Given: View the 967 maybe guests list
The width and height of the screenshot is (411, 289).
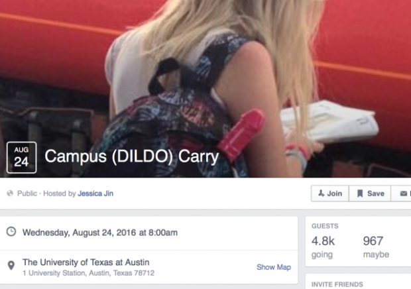Looking at the screenshot, I should click(x=376, y=247).
